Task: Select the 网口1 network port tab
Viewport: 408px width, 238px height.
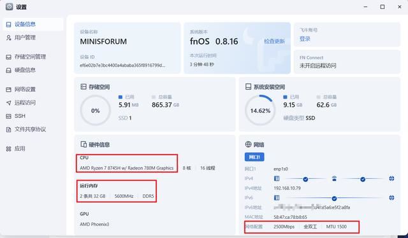Action: [254, 157]
